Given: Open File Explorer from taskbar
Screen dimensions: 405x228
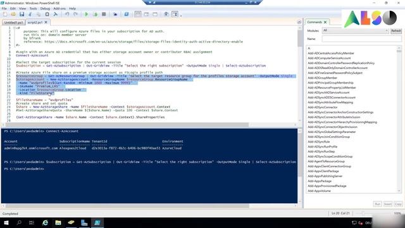Looking at the screenshot, I should click(58, 222).
